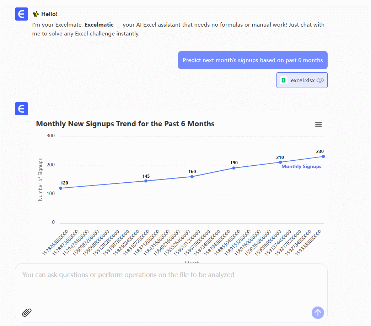Click the green spreadsheet icon in file chip
This screenshot has height=326, width=371.
284,80
